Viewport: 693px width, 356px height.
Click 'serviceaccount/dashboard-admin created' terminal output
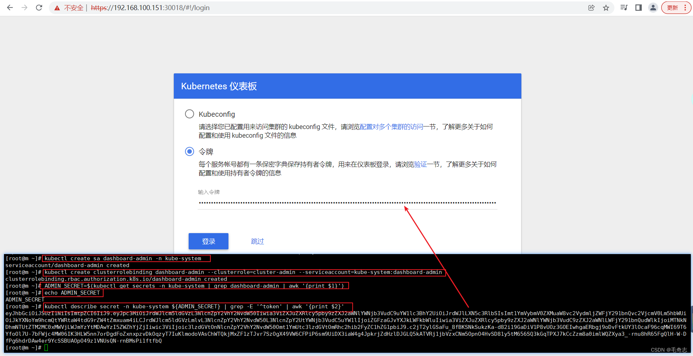point(67,265)
